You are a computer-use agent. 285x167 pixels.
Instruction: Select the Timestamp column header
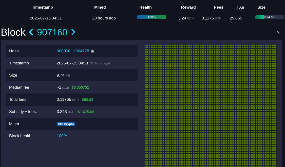pos(42,7)
